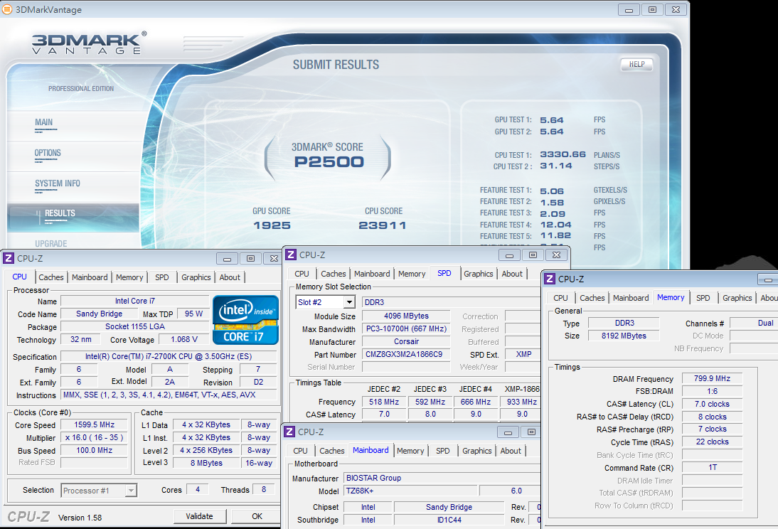
Task: Switch to Caches tab in CPU-Z Mainboard window
Action: click(332, 451)
